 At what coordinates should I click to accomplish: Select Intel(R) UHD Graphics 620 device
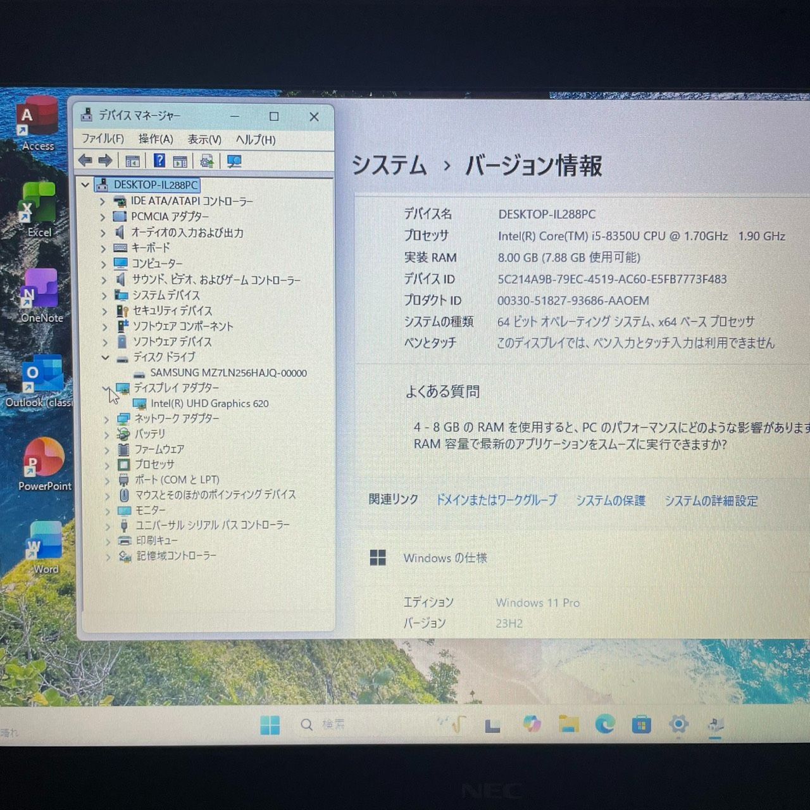pyautogui.click(x=209, y=404)
